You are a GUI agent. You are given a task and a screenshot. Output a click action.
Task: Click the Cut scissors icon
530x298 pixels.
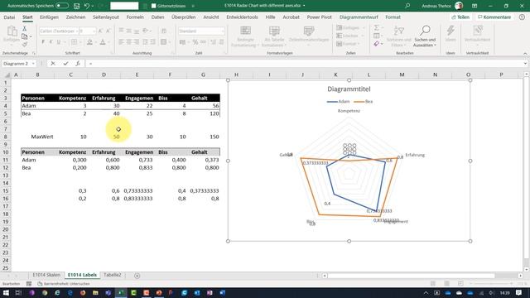[24, 29]
